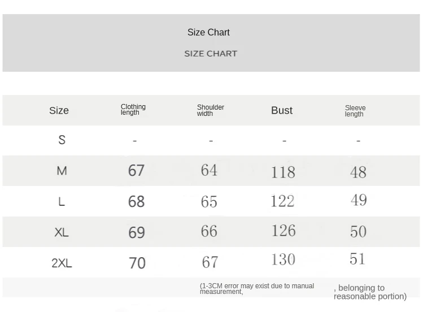Click the XL size row label
This screenshot has height=312, width=423.
pyautogui.click(x=62, y=232)
